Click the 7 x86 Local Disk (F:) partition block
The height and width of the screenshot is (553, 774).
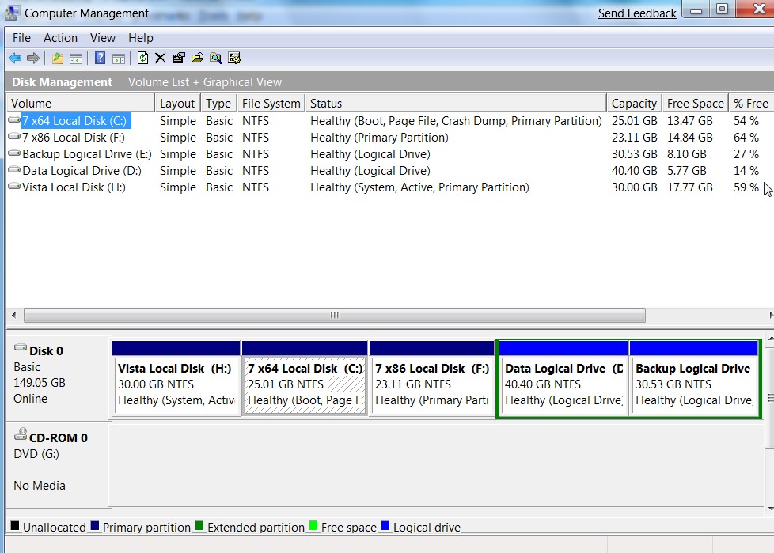point(432,378)
